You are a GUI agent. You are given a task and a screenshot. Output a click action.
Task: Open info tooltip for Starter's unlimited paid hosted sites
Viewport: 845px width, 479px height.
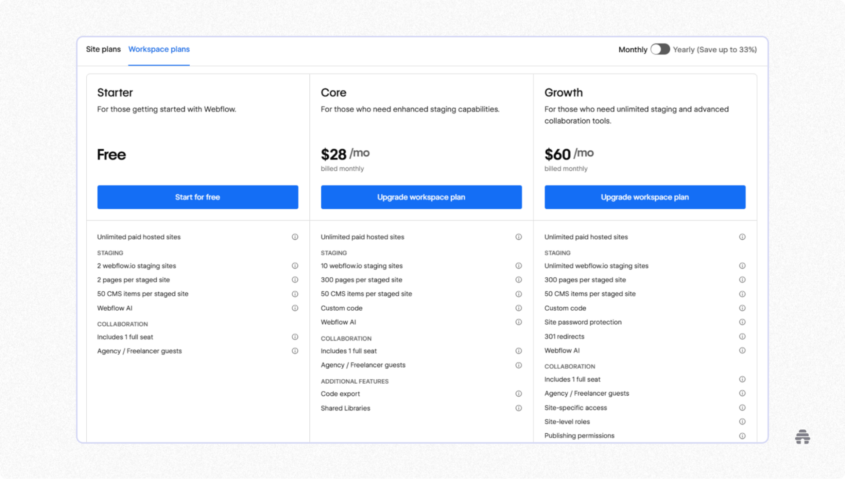pyautogui.click(x=295, y=236)
